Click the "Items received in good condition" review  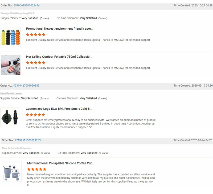(91, 178)
